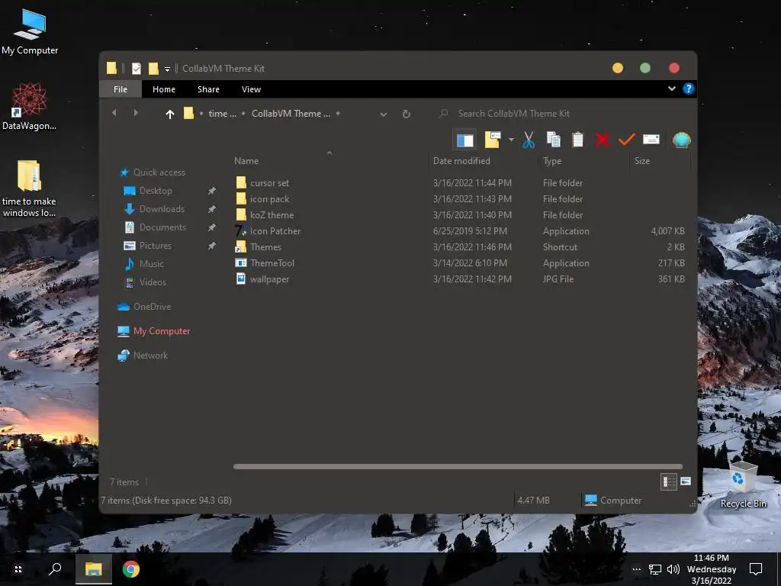
Task: Expand the chevron after CollabVM Theme breadcrumb
Action: point(338,114)
